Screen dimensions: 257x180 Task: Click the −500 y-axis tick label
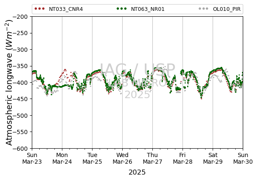pyautogui.click(x=21, y=116)
